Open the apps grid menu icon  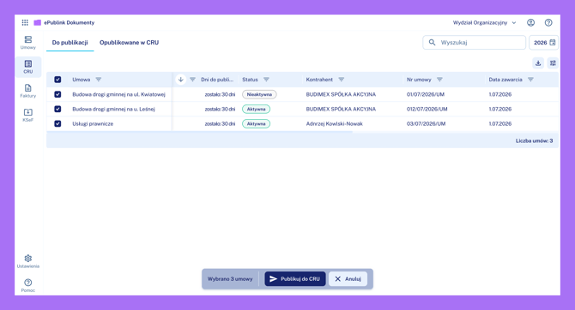point(25,22)
